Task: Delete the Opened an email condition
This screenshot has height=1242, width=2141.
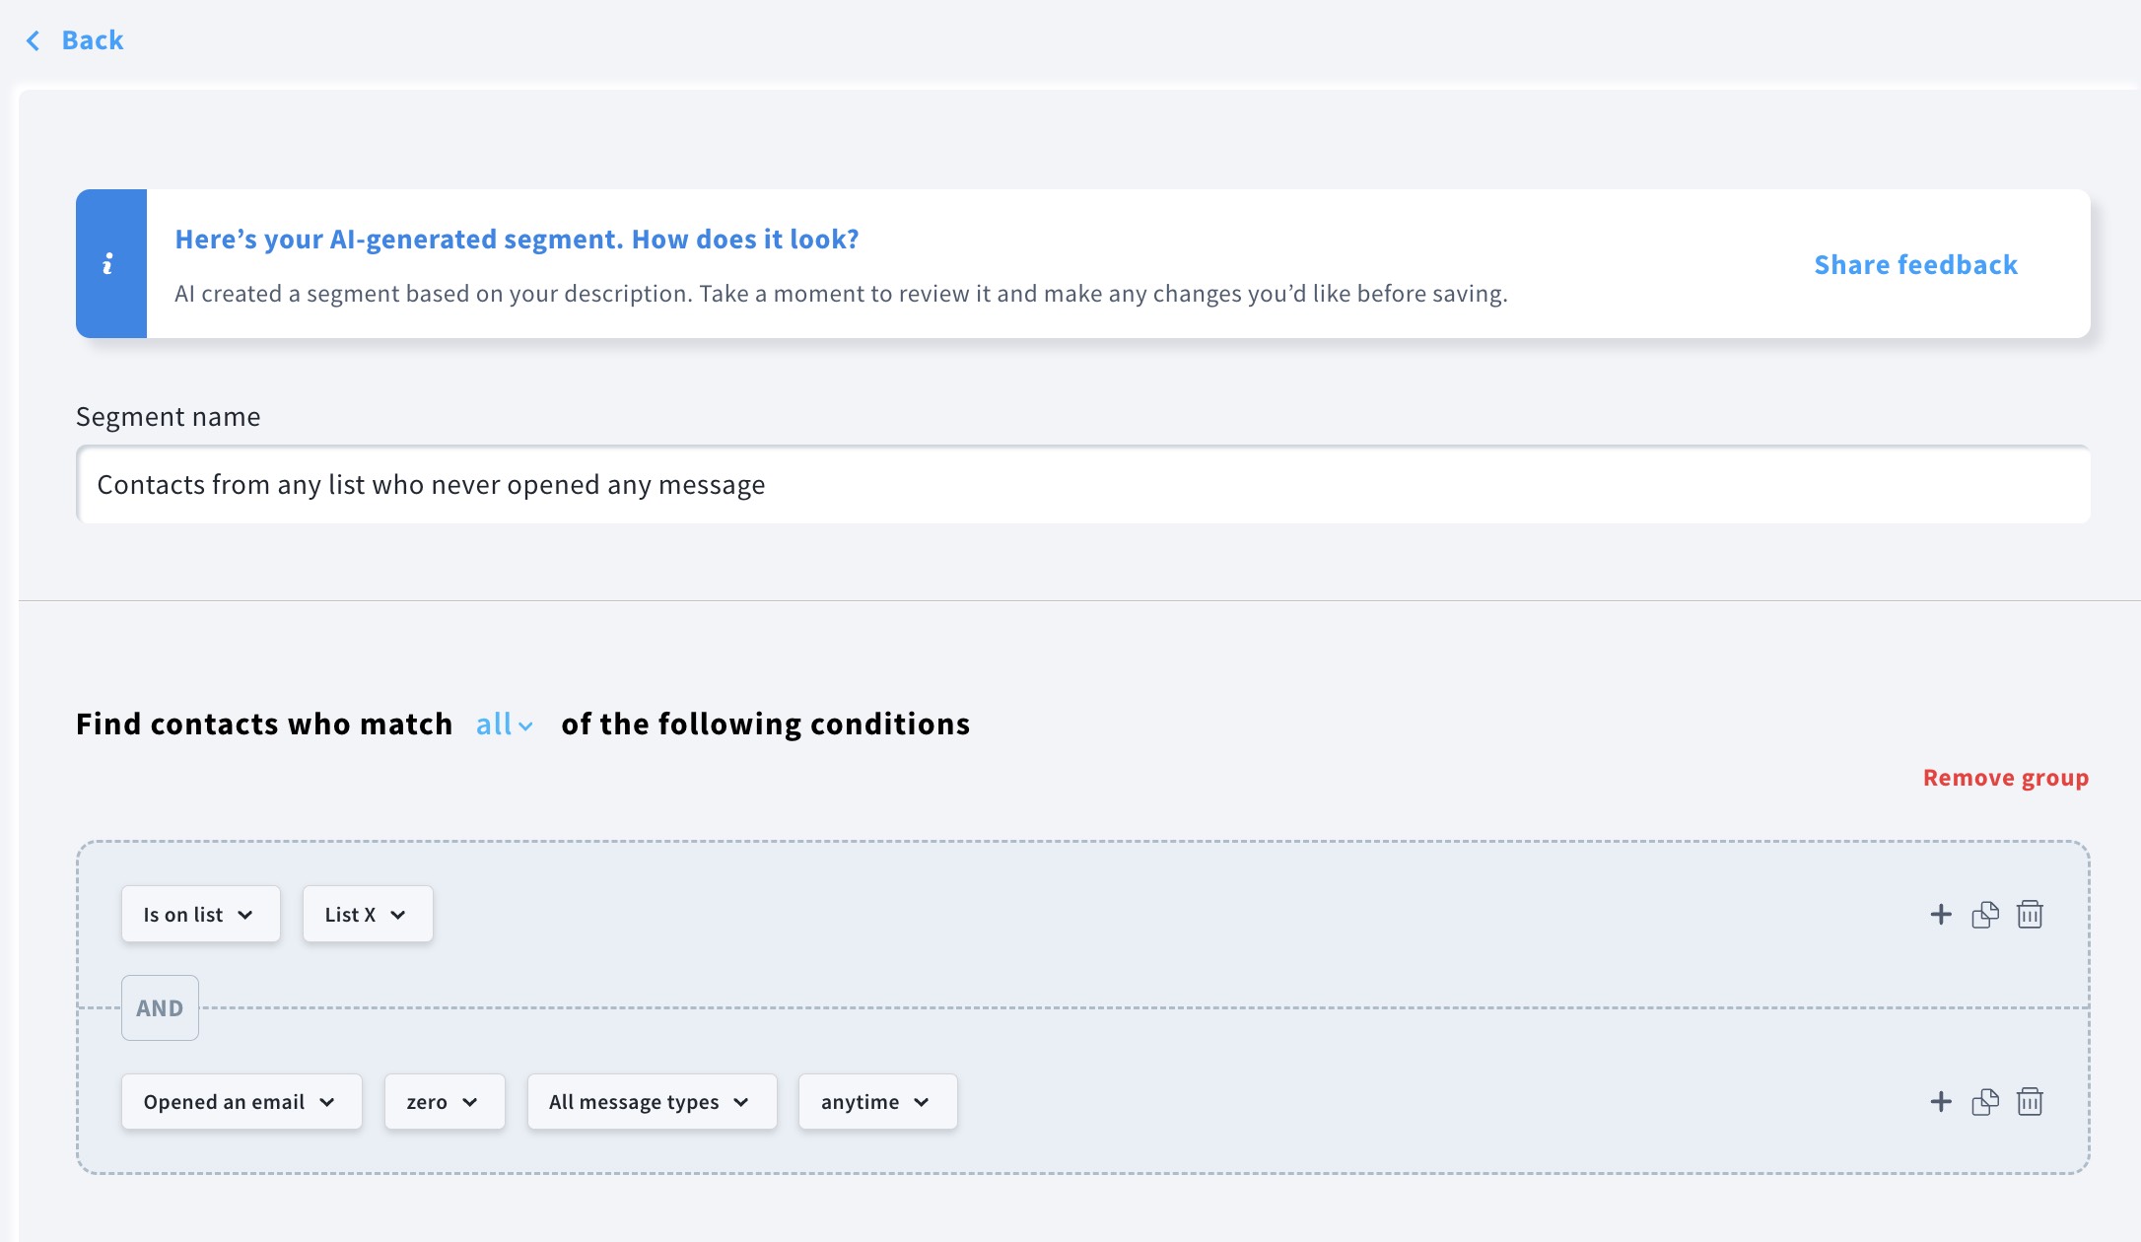Action: click(2030, 1102)
